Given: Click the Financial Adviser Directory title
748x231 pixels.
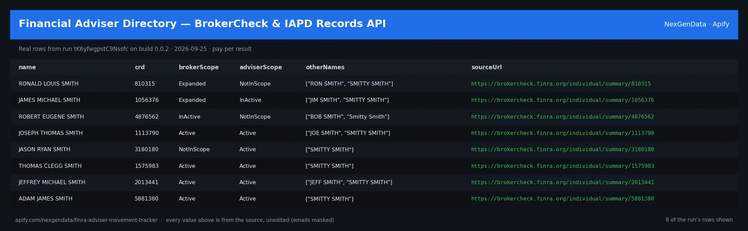Looking at the screenshot, I should click(x=202, y=24).
